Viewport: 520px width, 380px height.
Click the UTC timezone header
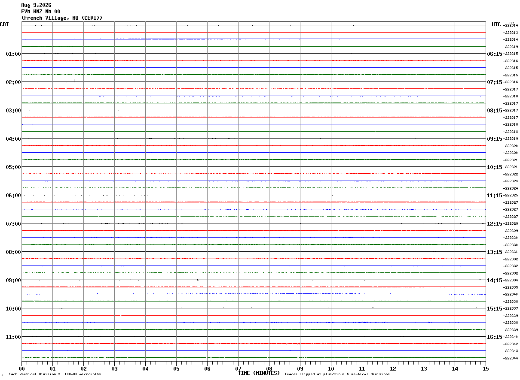[496, 24]
